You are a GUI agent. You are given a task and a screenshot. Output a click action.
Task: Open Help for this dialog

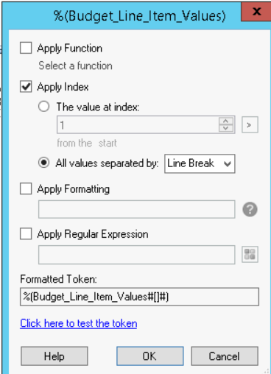(x=54, y=356)
